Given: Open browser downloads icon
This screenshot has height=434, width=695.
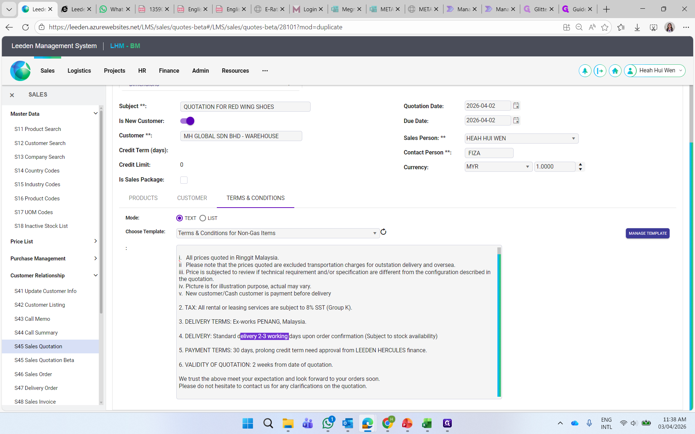Looking at the screenshot, I should point(637,27).
